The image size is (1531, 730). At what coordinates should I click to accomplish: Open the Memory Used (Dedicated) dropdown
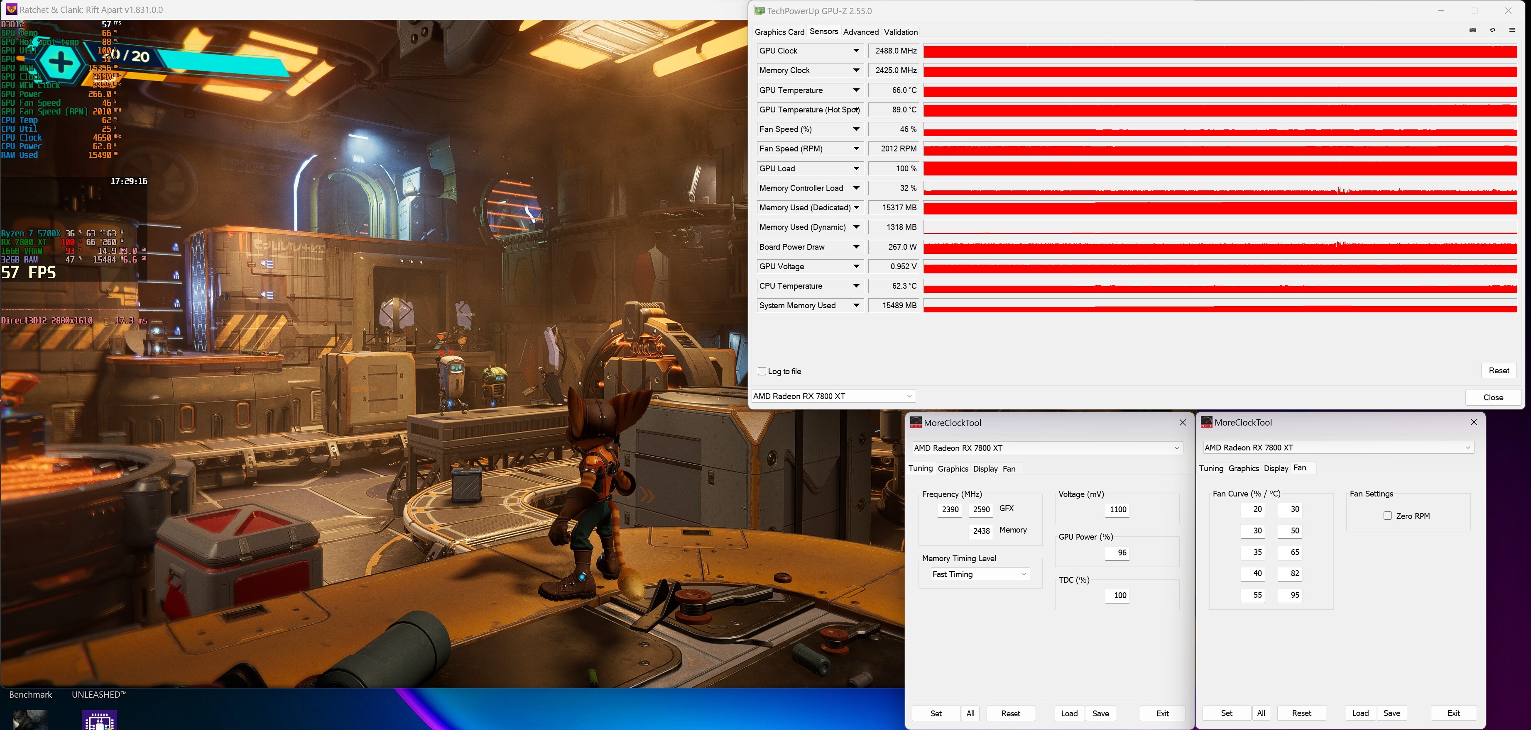(x=856, y=208)
